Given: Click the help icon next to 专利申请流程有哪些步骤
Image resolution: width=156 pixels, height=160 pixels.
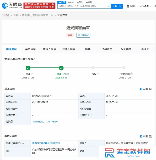Looking at the screenshot, I should [x=37, y=59].
